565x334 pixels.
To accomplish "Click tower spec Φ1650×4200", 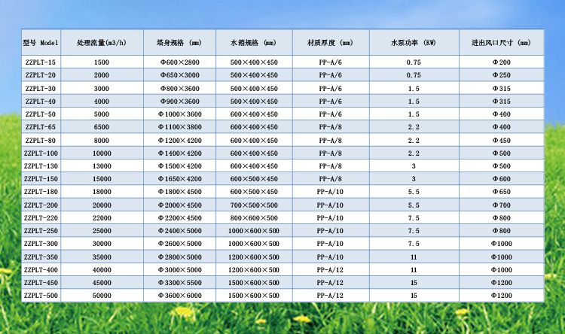I will [x=180, y=179].
